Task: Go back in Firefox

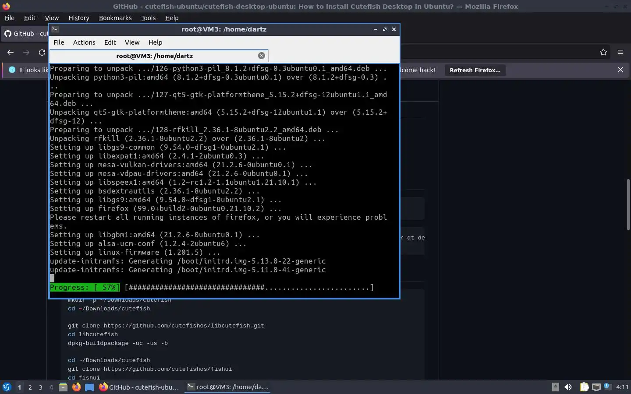Action: [11, 53]
